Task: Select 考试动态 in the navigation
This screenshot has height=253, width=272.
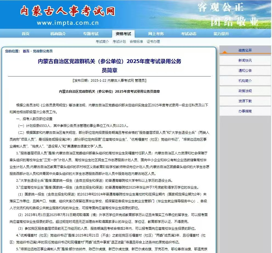Action: 189,33
